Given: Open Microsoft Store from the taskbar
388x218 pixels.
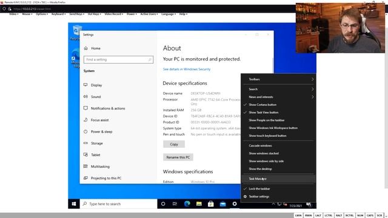Looking at the screenshot, I should tap(211, 204).
